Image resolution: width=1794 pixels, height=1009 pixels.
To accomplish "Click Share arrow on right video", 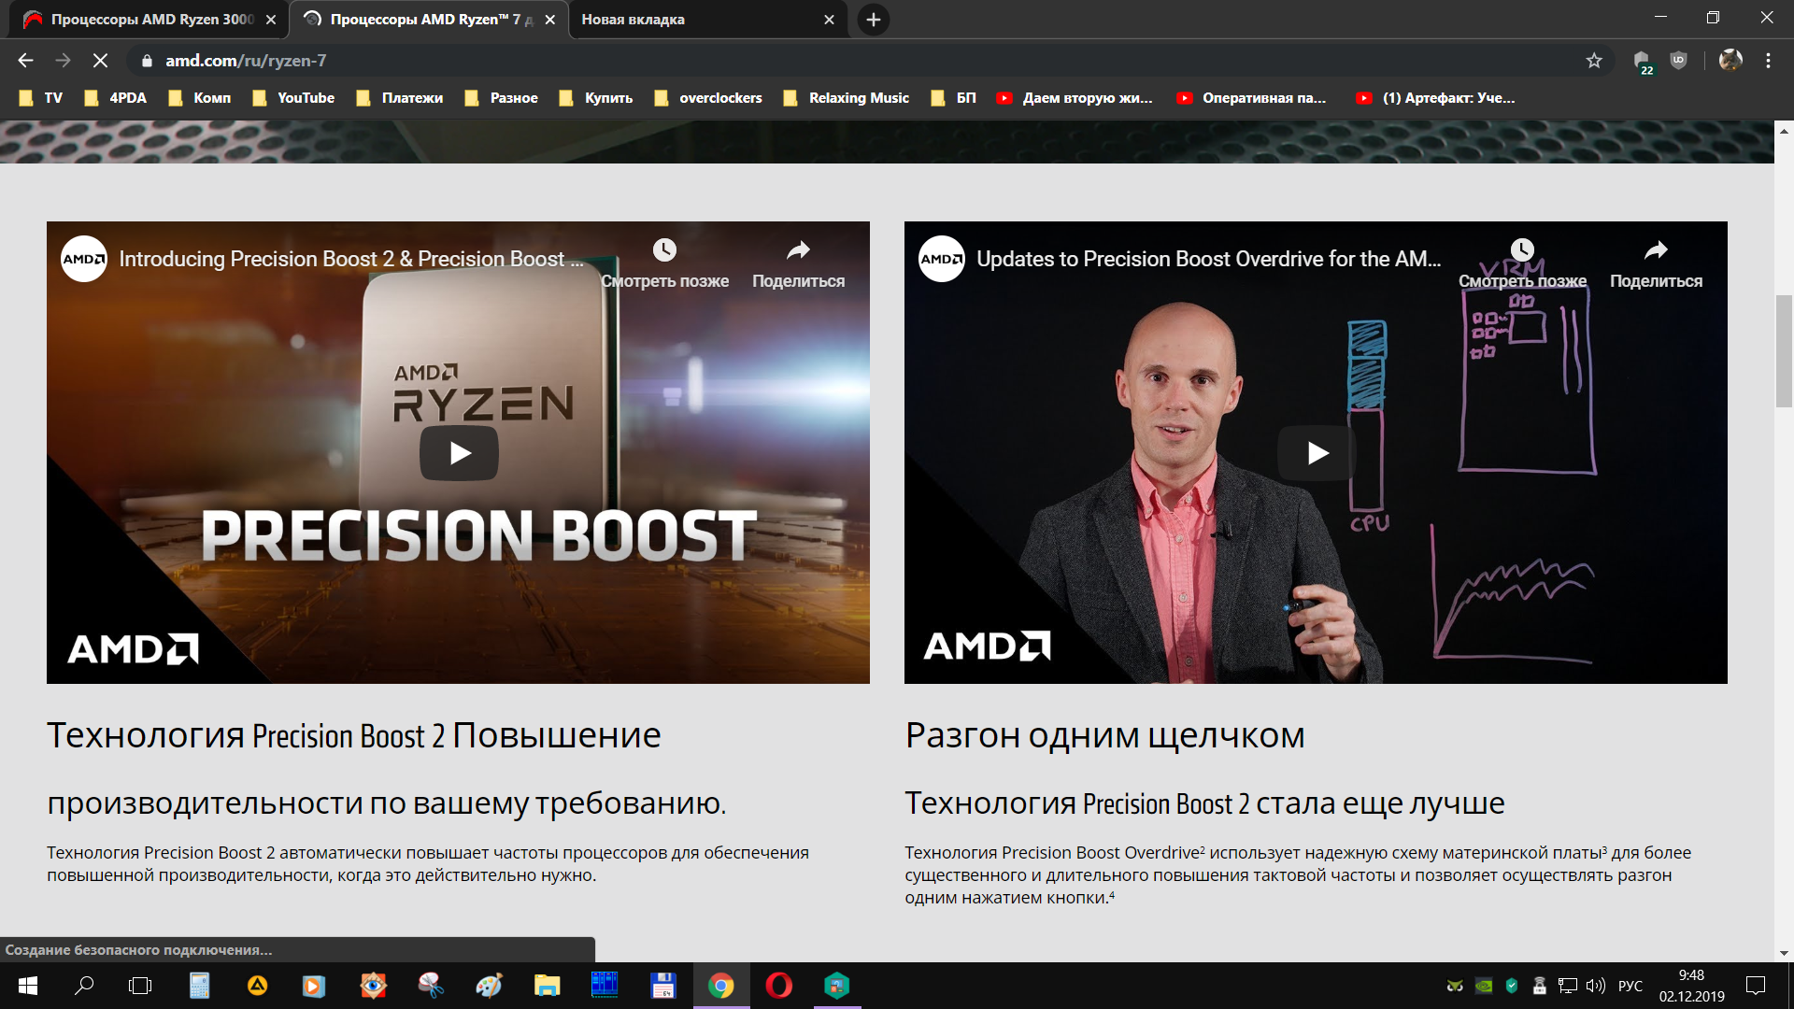I will (x=1656, y=250).
